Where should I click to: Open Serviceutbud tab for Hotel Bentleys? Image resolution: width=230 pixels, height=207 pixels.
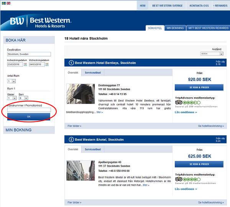point(93,72)
